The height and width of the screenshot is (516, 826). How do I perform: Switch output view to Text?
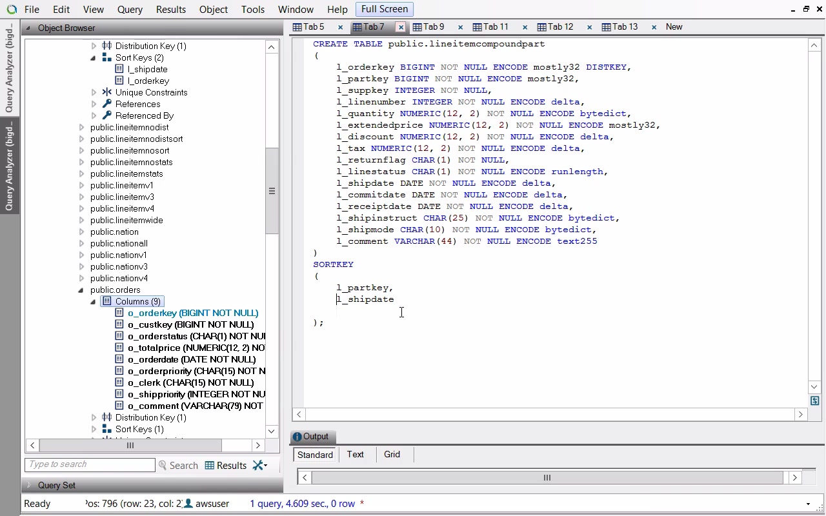[x=355, y=454]
